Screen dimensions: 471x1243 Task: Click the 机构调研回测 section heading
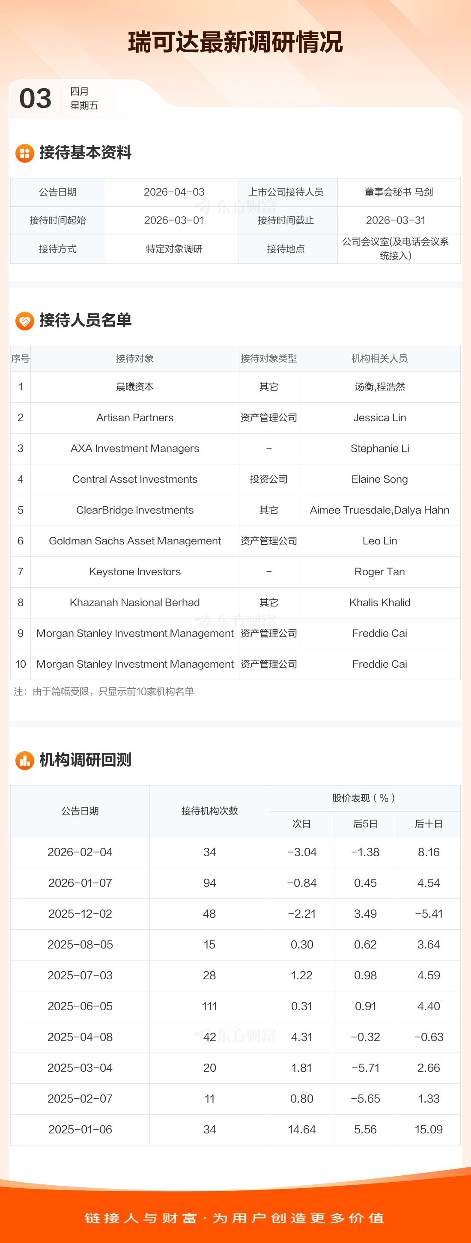tap(85, 760)
